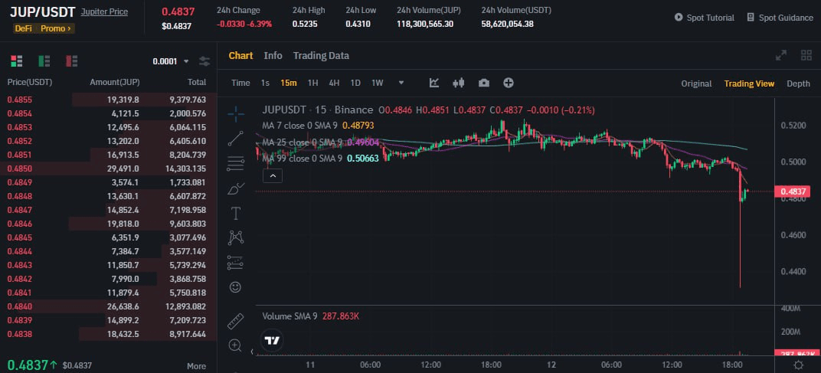This screenshot has height=373, width=821.
Task: Expand chart to fullscreen
Action: click(x=781, y=55)
